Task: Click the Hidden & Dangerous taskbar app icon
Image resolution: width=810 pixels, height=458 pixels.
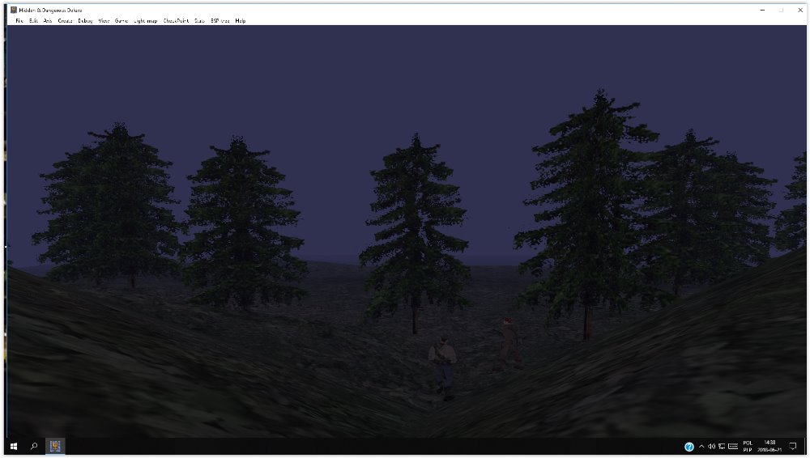Action: click(x=56, y=446)
